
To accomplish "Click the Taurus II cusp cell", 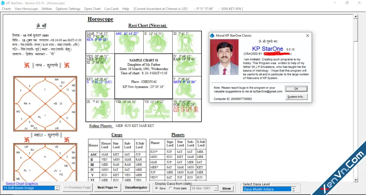I will pos(158,42).
